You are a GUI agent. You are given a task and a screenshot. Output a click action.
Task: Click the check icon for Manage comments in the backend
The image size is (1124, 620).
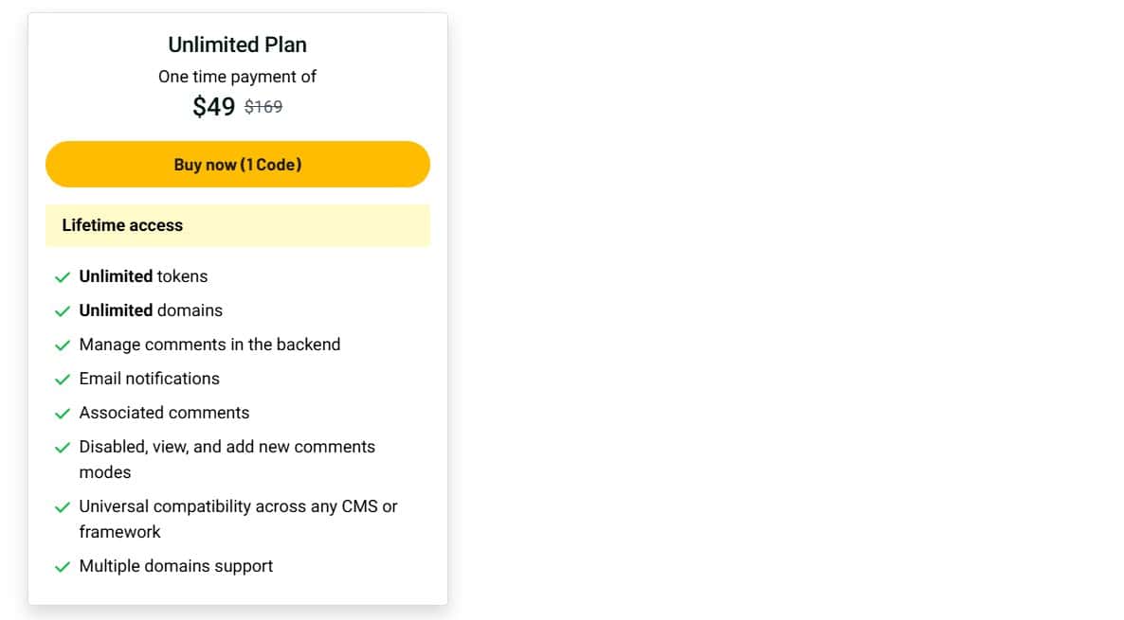[63, 345]
